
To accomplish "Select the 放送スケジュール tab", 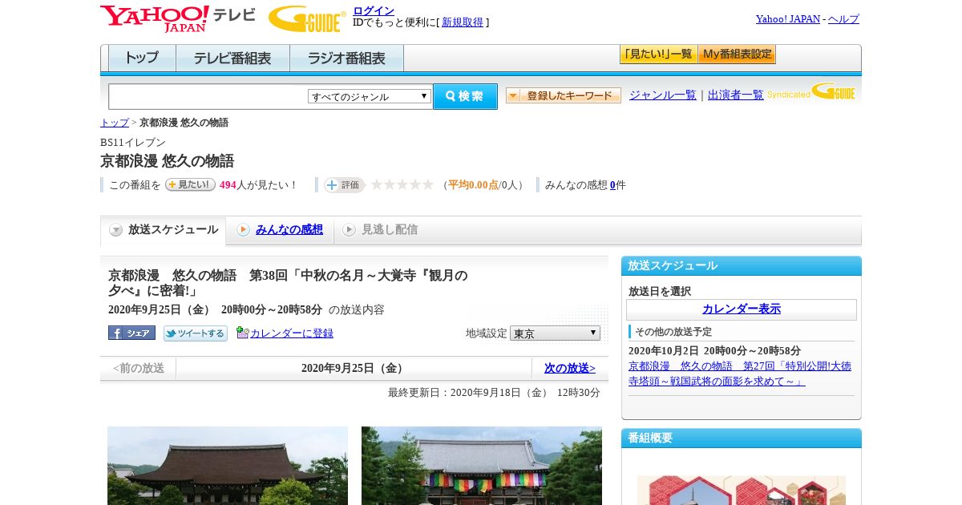I will point(164,230).
